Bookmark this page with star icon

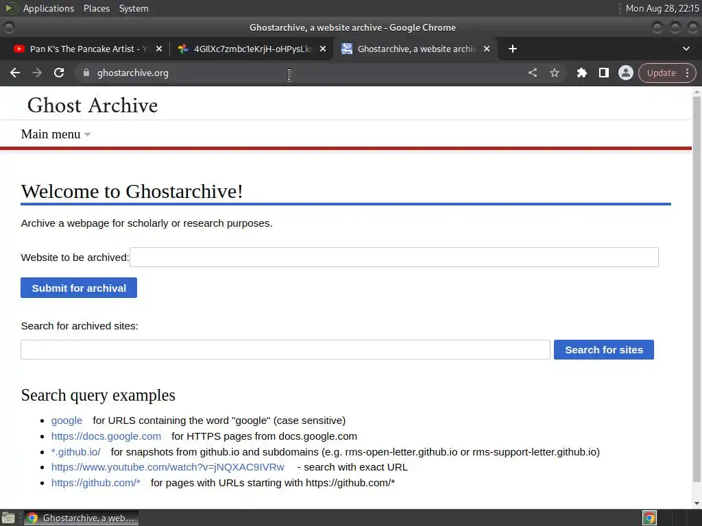point(554,73)
